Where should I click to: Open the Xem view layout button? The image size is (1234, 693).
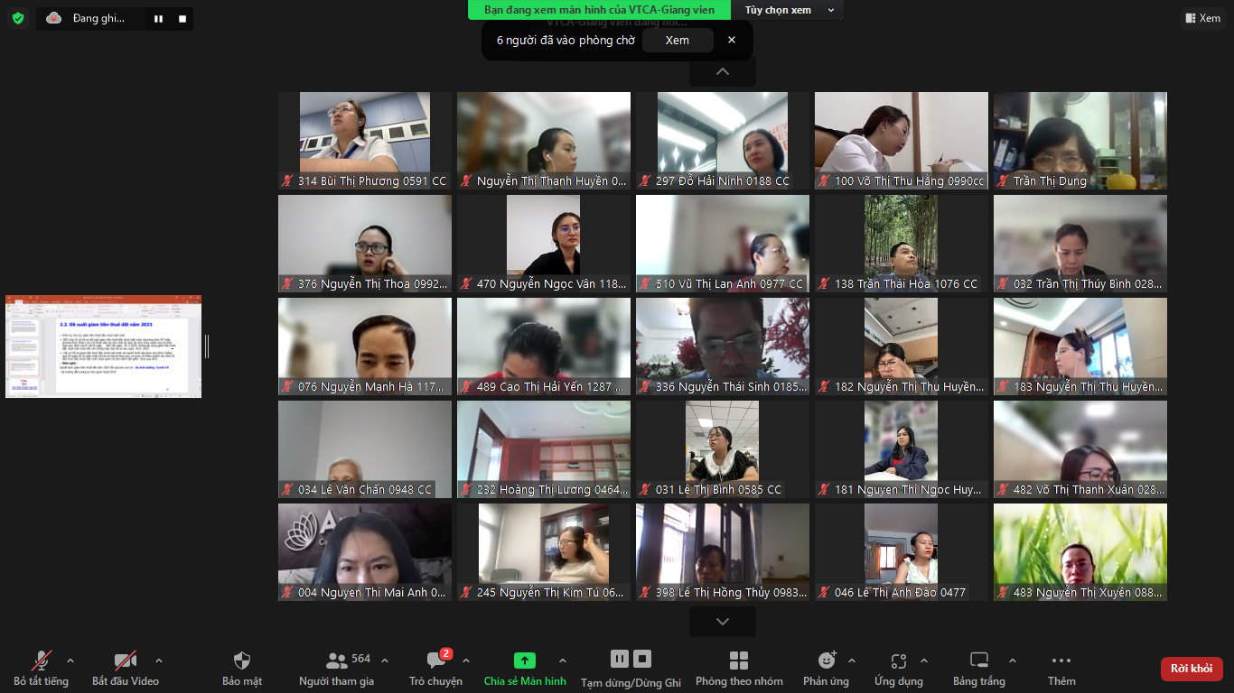coord(1202,18)
